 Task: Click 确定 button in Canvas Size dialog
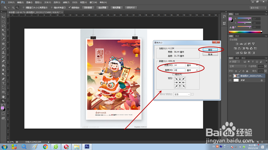(210, 50)
